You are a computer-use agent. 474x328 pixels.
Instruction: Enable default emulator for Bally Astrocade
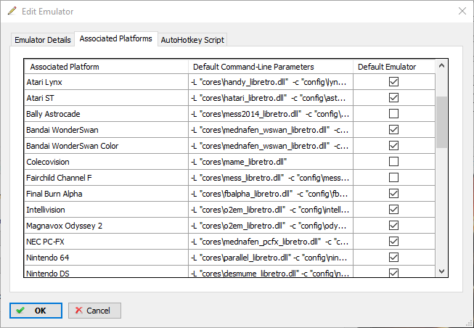click(393, 114)
